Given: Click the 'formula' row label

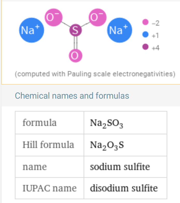Looking at the screenshot, I should (40, 123).
